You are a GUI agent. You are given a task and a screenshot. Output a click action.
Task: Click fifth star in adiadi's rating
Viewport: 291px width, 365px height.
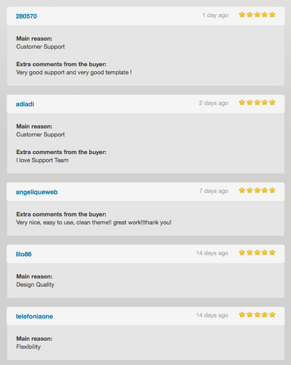[x=272, y=103]
